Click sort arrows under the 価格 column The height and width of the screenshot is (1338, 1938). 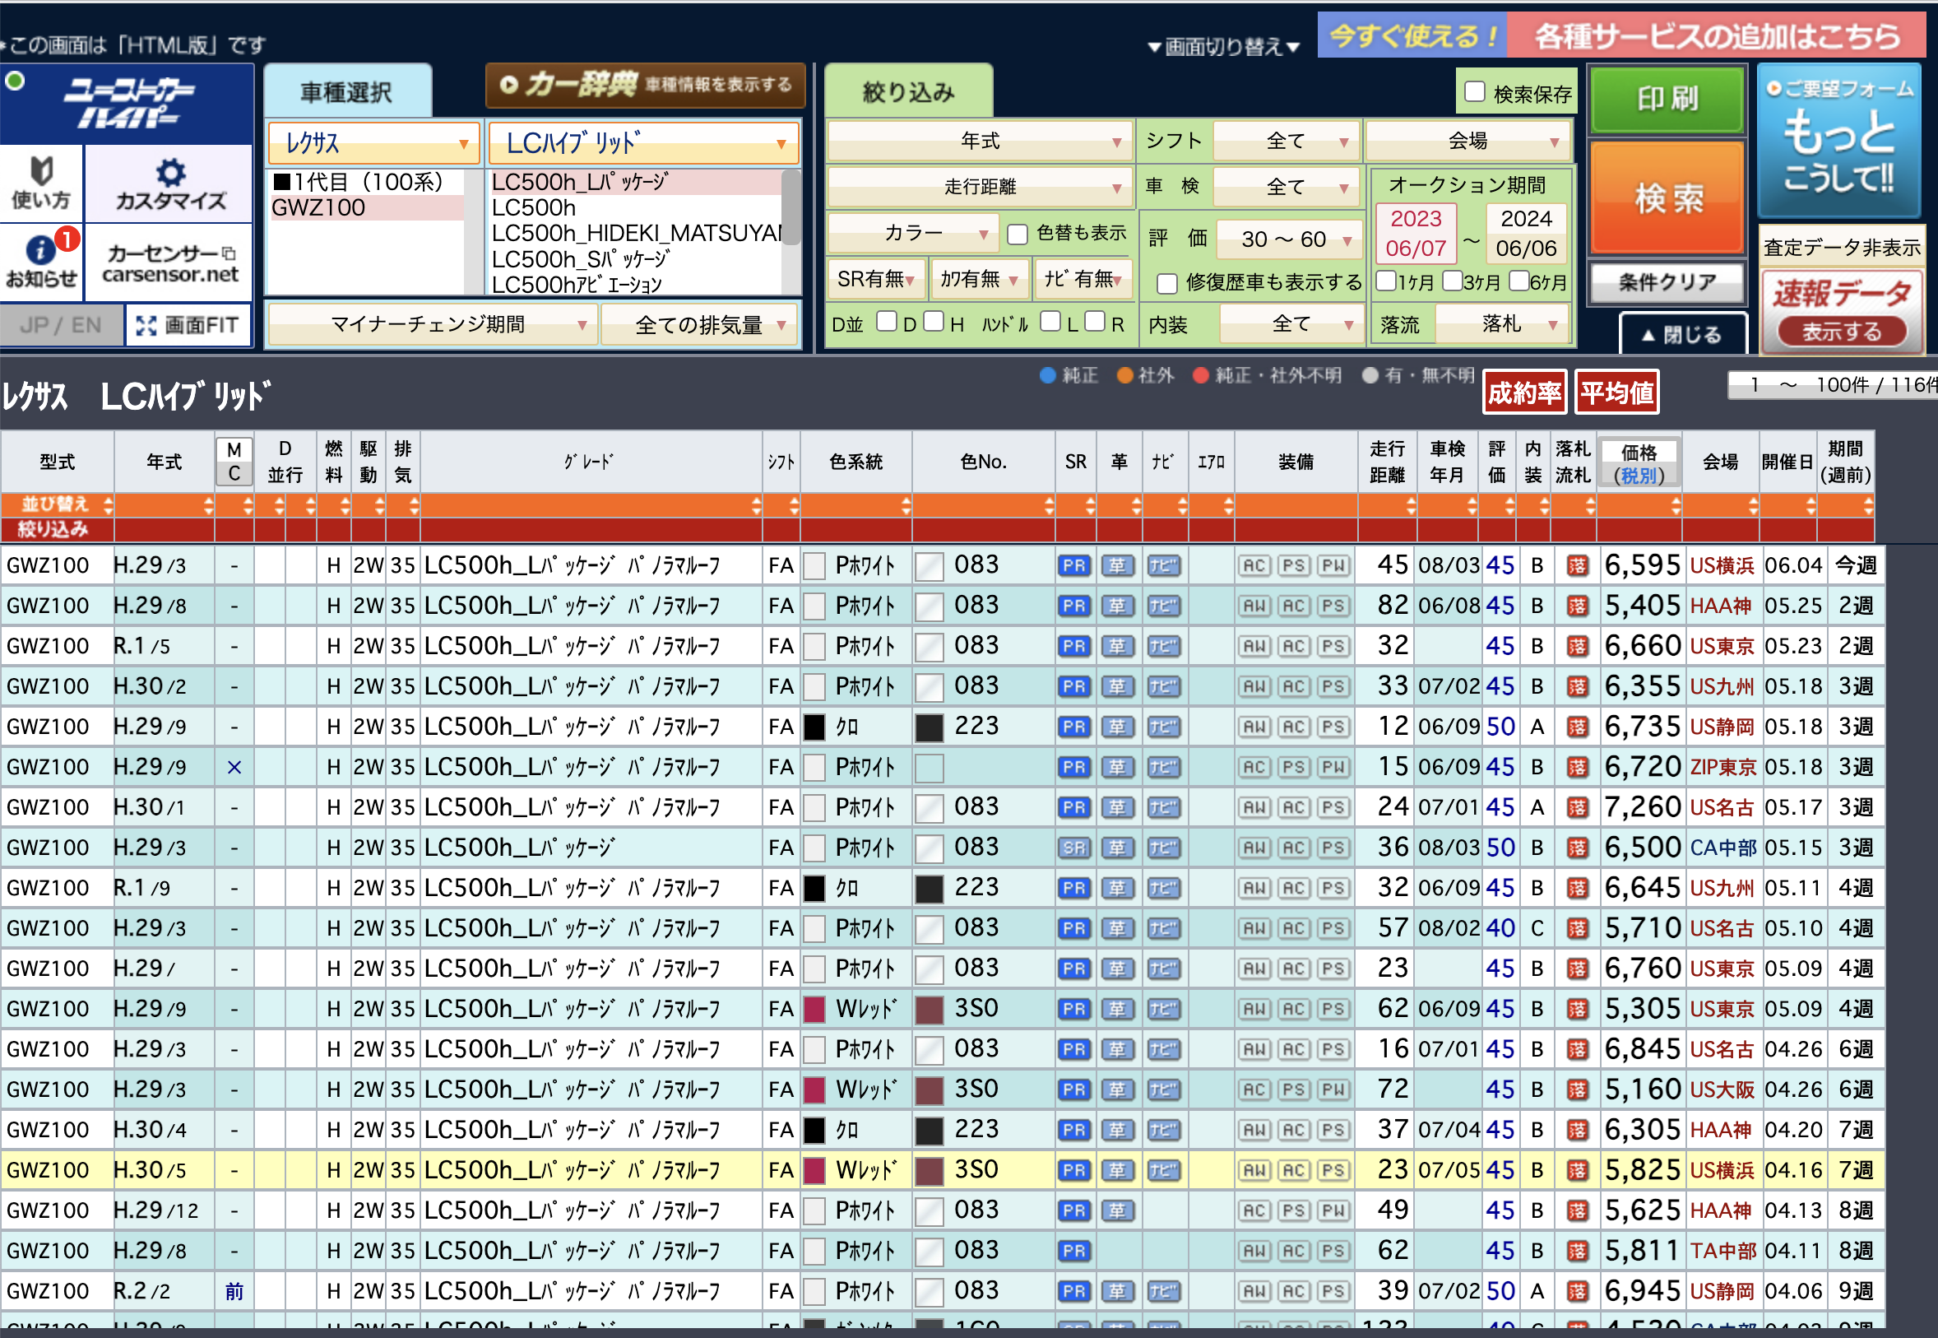(x=1675, y=505)
